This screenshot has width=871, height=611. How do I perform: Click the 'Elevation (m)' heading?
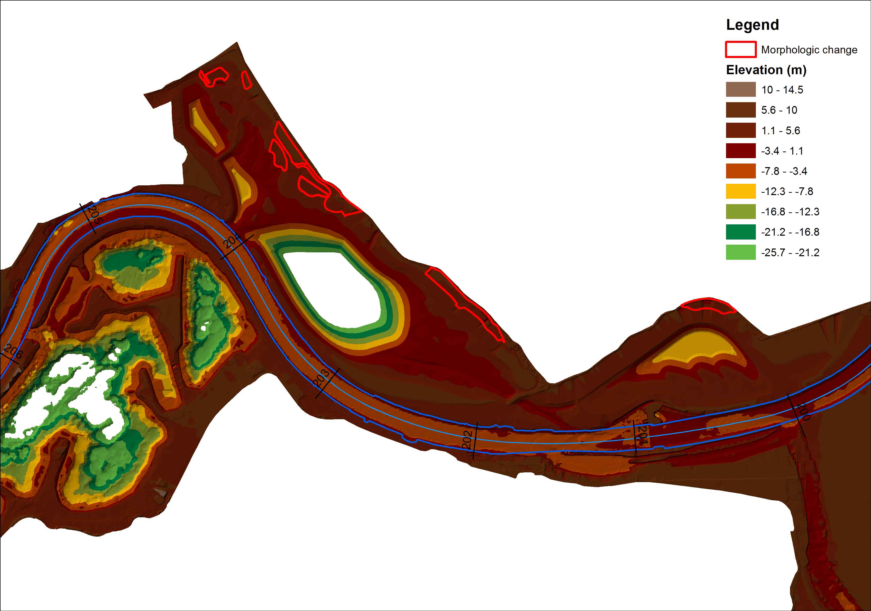[766, 70]
